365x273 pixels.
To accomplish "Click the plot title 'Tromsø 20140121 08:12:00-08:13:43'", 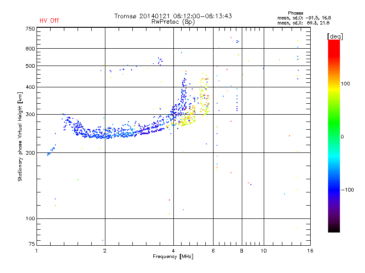I will point(173,16).
